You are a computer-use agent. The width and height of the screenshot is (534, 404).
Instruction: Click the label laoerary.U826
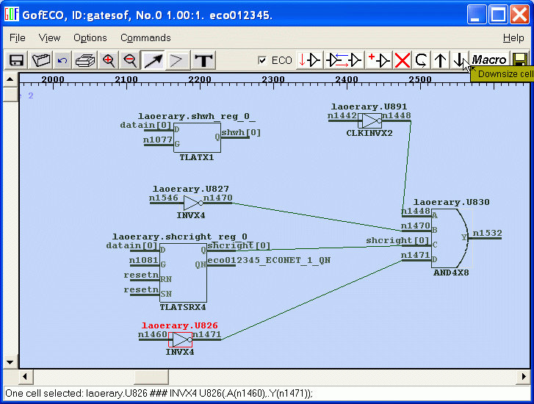tap(179, 325)
